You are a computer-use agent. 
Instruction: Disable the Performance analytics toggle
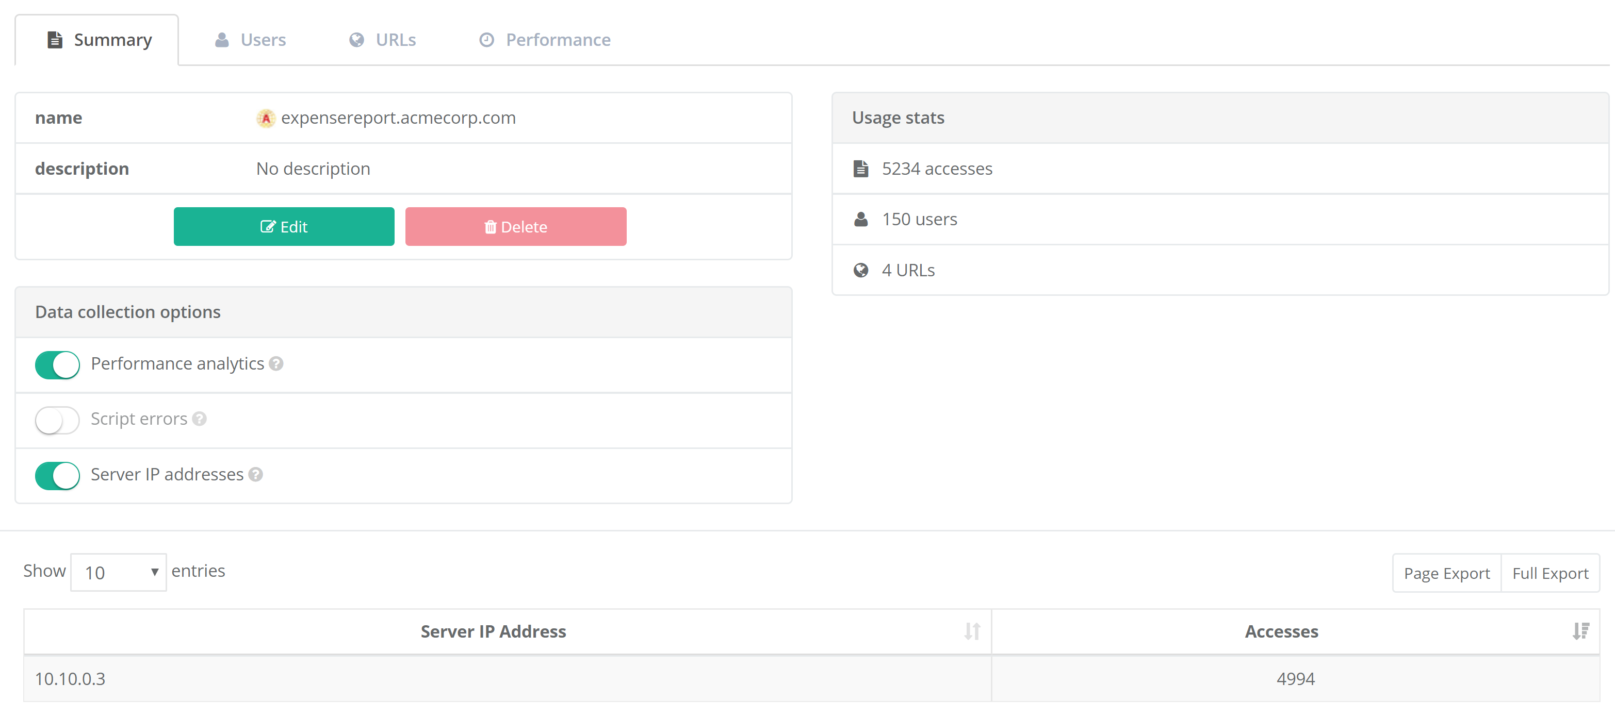click(x=58, y=365)
